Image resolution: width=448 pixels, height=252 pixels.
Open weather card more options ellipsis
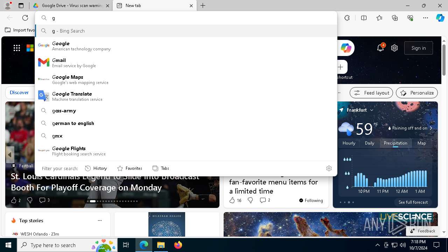427,110
